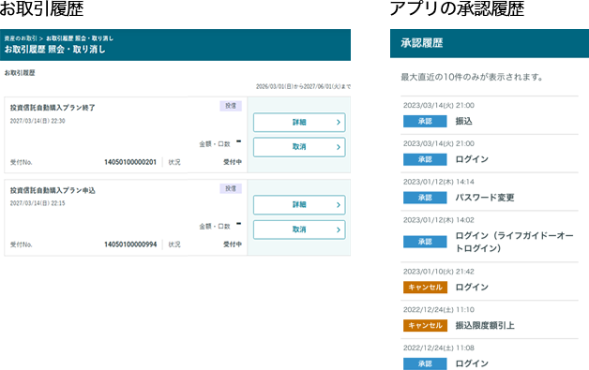
Task: Select title 投資信託自動購入プラン終了
Action: click(53, 108)
